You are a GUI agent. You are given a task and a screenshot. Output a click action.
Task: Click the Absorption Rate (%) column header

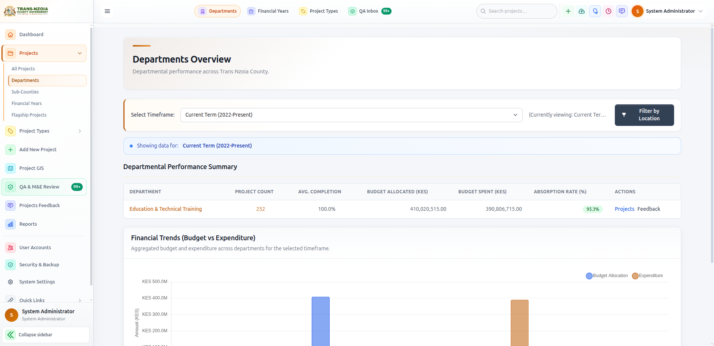point(560,192)
